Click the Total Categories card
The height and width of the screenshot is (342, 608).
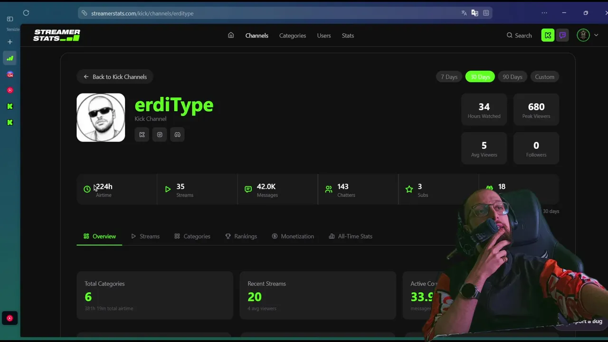click(x=155, y=295)
